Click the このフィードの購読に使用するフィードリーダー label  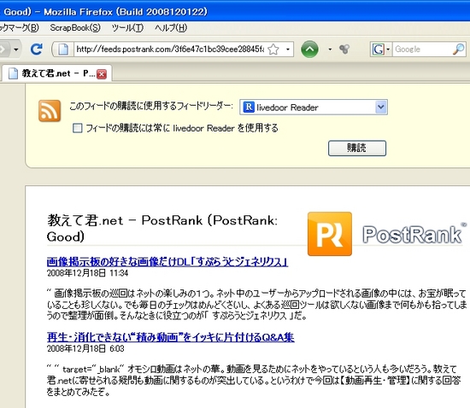[x=151, y=106]
